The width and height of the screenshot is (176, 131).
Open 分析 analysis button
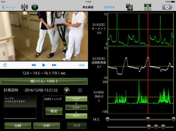tap(47, 126)
